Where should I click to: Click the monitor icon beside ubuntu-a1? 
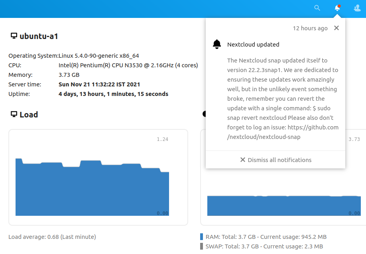click(x=13, y=35)
